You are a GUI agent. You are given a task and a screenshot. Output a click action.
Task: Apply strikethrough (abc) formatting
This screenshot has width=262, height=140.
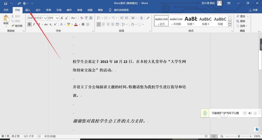46,24
